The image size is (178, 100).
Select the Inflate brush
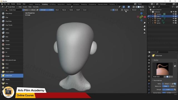tap(12, 33)
